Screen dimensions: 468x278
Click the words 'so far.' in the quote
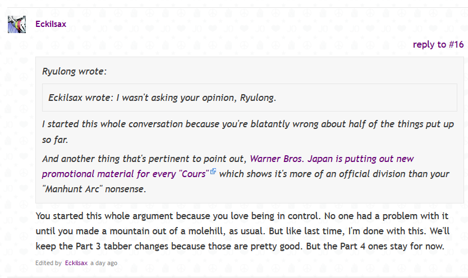(x=55, y=140)
